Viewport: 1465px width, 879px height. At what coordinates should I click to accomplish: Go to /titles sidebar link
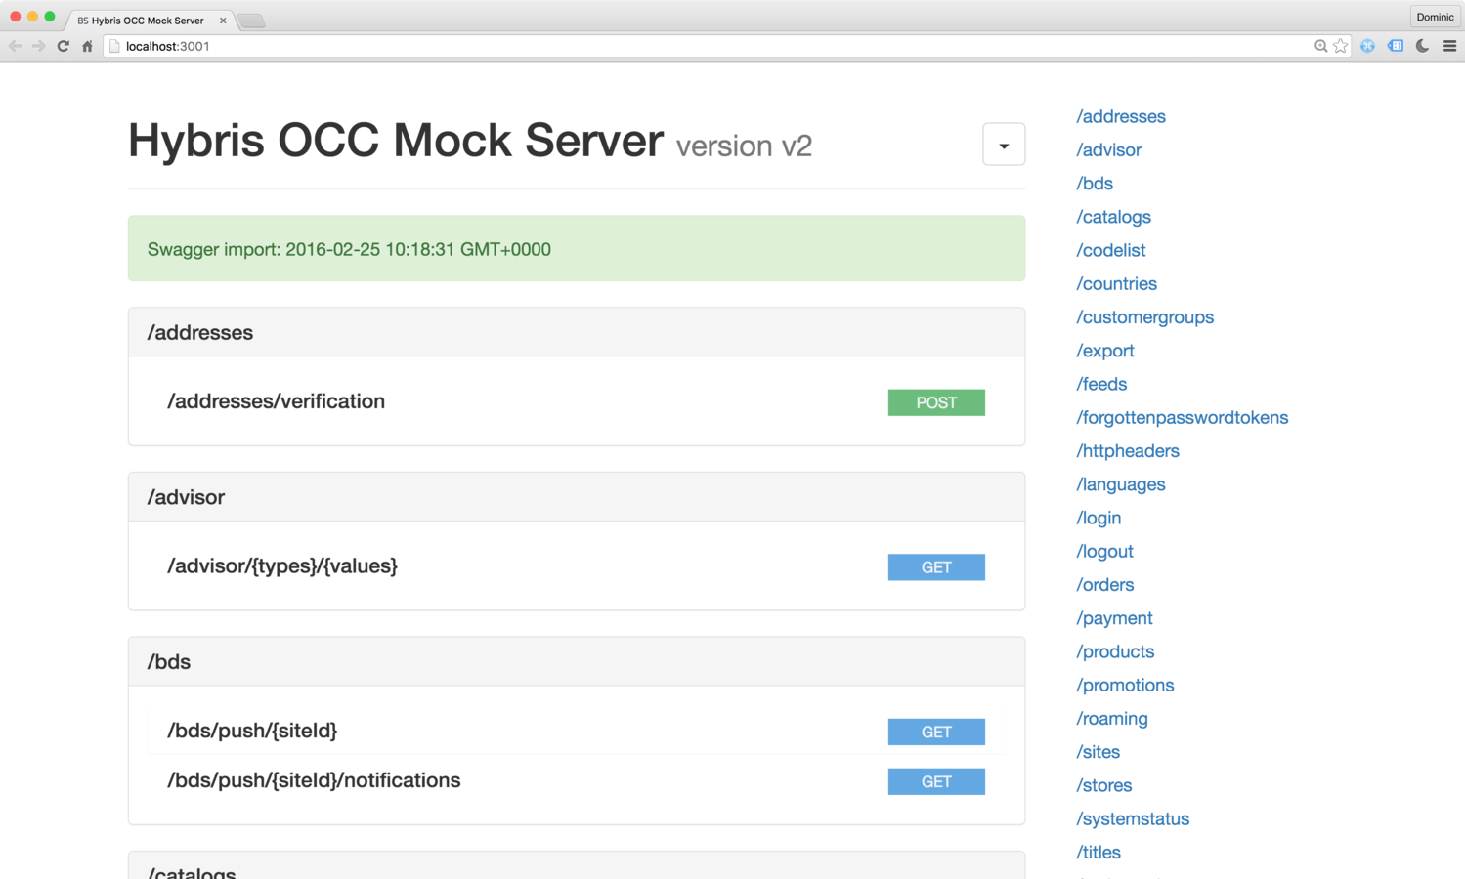[x=1099, y=852]
